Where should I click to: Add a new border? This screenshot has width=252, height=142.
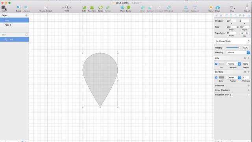(248, 72)
